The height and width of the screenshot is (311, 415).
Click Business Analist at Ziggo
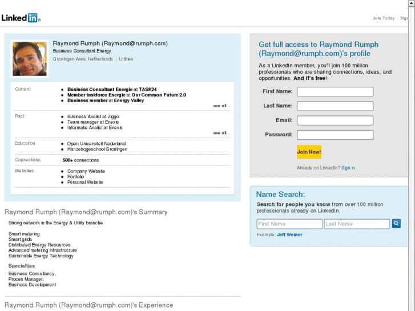click(93, 116)
